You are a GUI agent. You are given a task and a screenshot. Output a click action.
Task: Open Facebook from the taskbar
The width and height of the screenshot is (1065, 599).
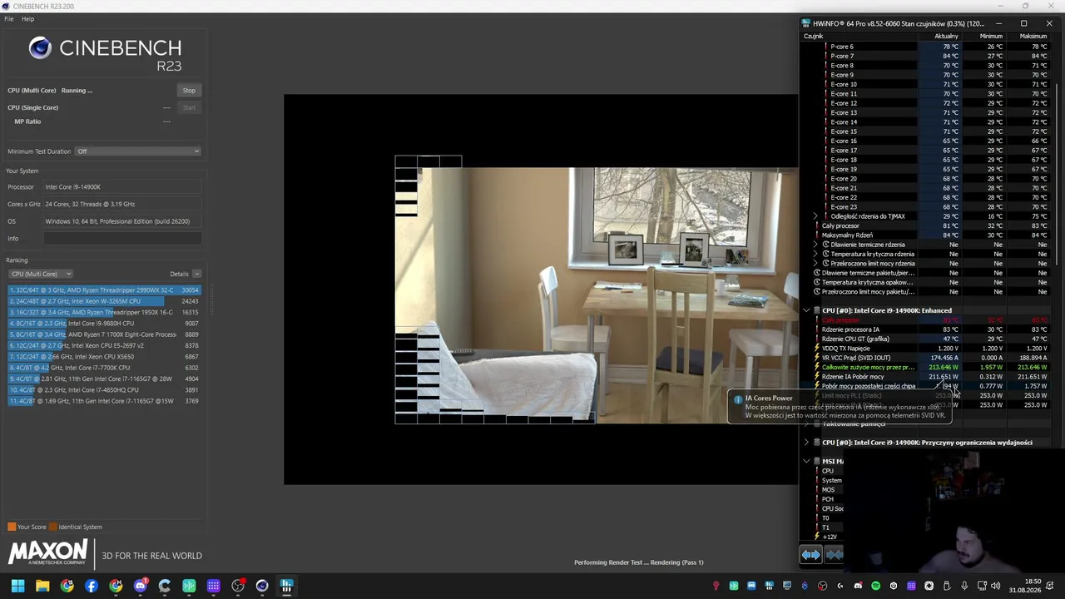click(92, 586)
